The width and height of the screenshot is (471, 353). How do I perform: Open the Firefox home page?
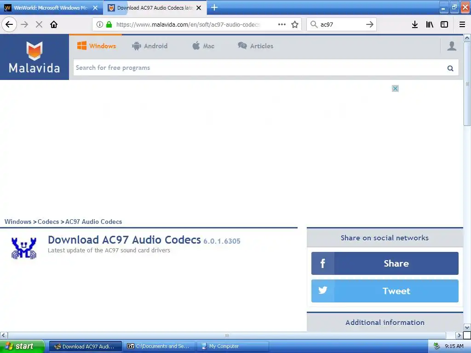click(x=54, y=24)
